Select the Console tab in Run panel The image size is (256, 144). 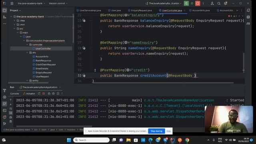coord(14,94)
